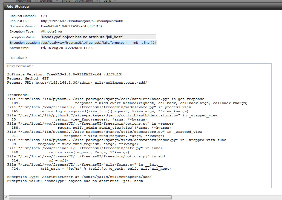Click the traceback line for contrib/auth/decorators.py

tap(112, 116)
